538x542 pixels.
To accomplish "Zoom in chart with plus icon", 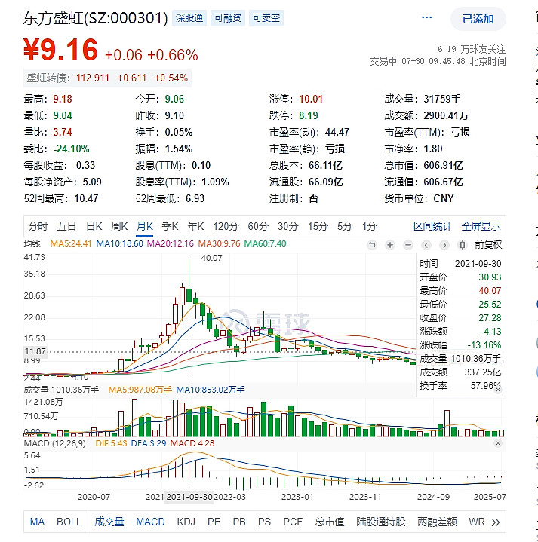I will pyautogui.click(x=390, y=245).
